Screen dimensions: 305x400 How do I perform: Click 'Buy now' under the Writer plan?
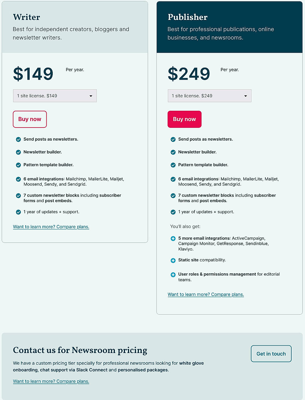click(x=30, y=119)
